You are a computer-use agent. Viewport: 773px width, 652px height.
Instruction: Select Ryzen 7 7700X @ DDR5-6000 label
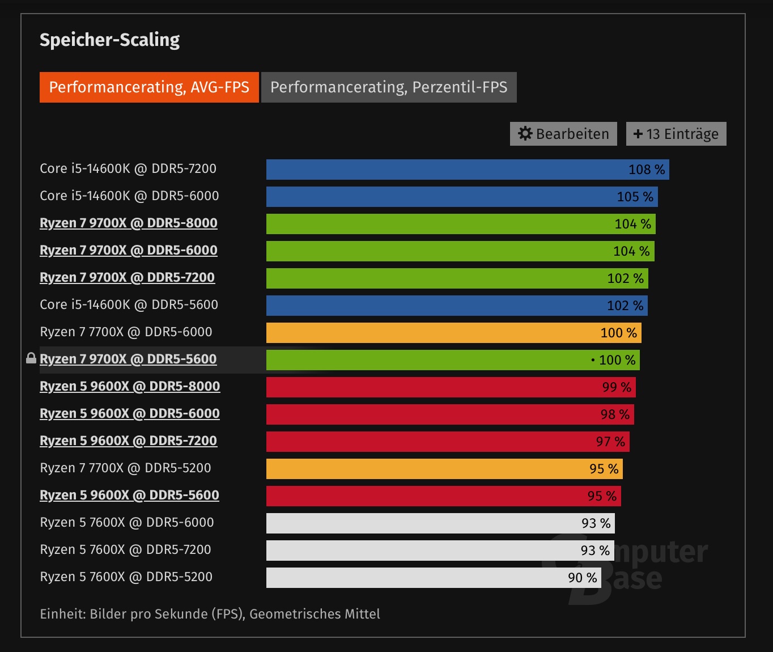coord(126,332)
